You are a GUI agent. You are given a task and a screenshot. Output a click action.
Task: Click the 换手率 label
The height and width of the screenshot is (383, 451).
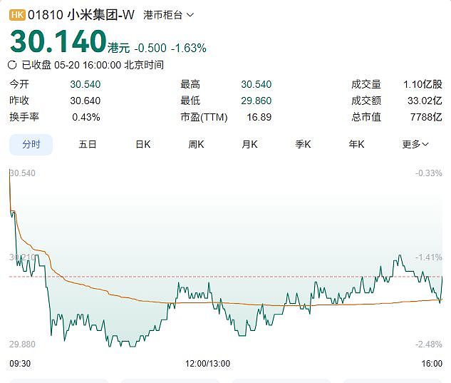click(24, 117)
